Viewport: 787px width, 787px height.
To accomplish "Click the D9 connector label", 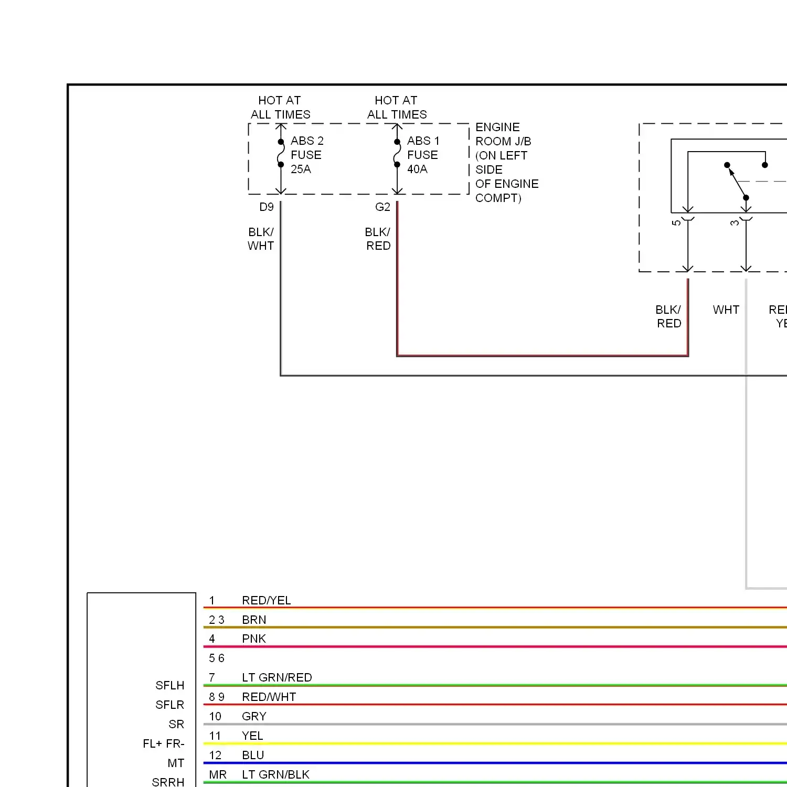I will (267, 207).
